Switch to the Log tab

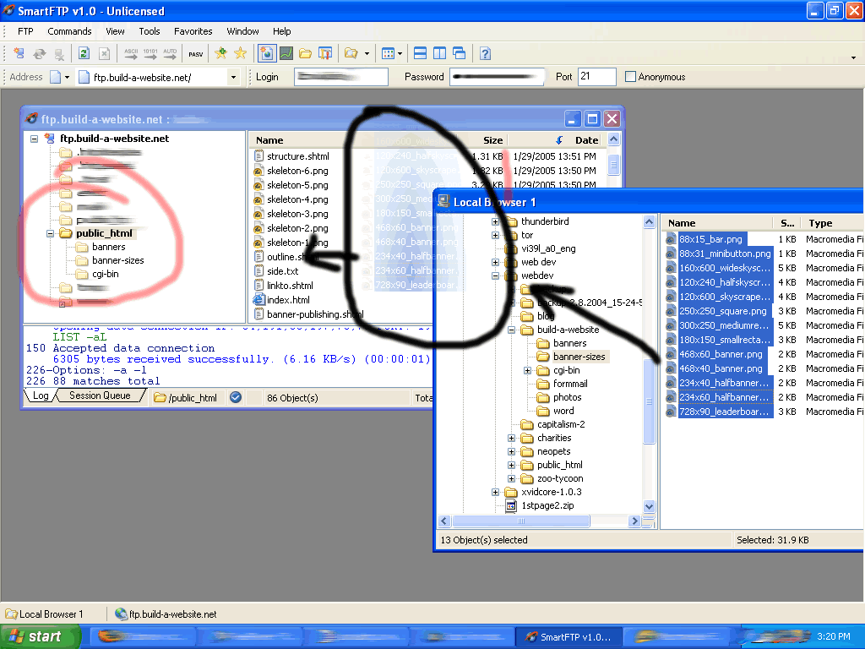(41, 395)
